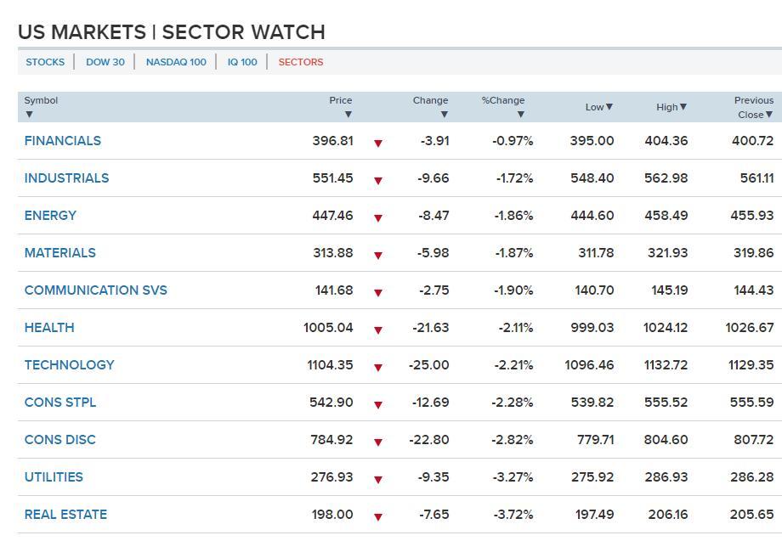
Task: Click the REAL ESTATE sector link
Action: pos(65,515)
